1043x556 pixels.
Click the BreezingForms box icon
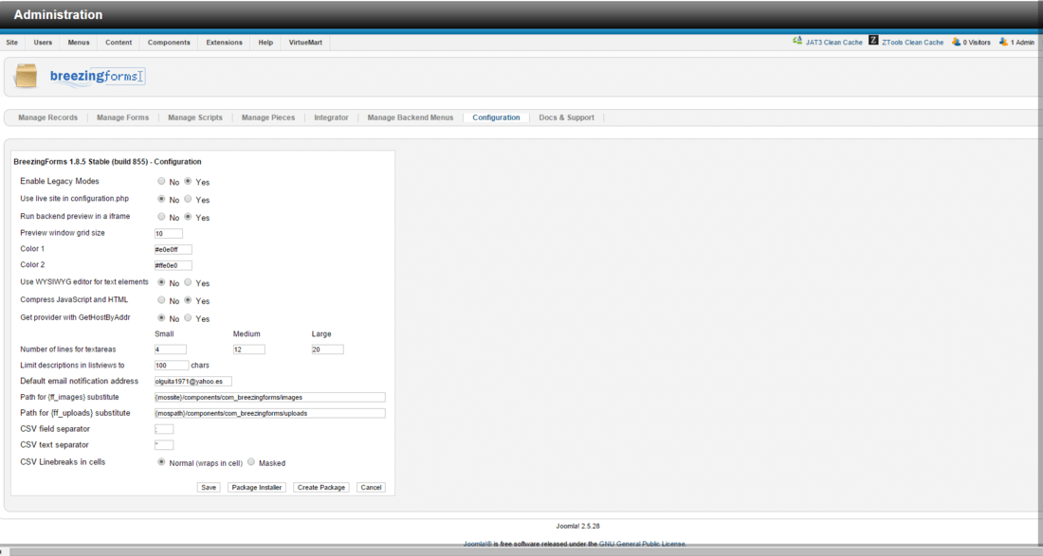tap(26, 76)
